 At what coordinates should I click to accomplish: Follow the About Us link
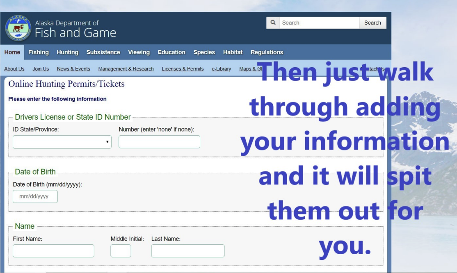14,69
